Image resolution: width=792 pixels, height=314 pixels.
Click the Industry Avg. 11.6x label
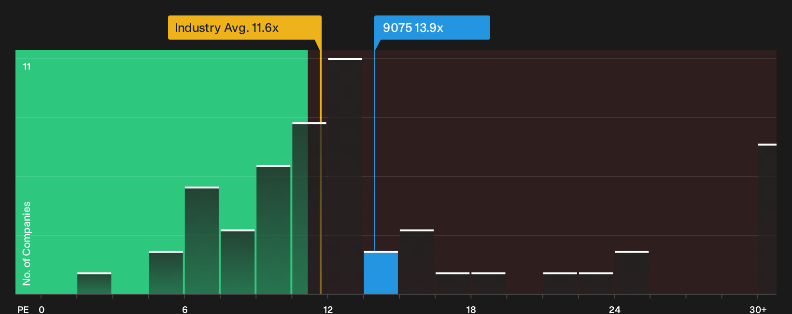[x=244, y=28]
